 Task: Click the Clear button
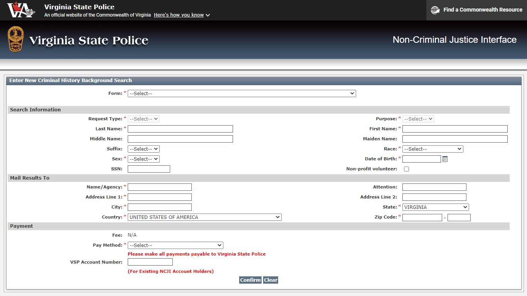tap(270, 280)
